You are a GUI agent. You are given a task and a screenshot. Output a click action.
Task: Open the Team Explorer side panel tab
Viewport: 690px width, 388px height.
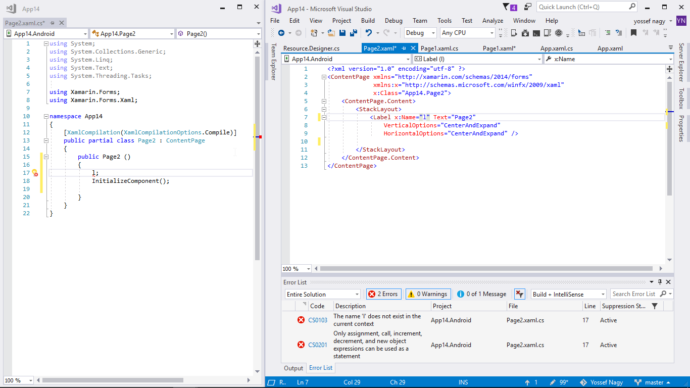click(273, 62)
